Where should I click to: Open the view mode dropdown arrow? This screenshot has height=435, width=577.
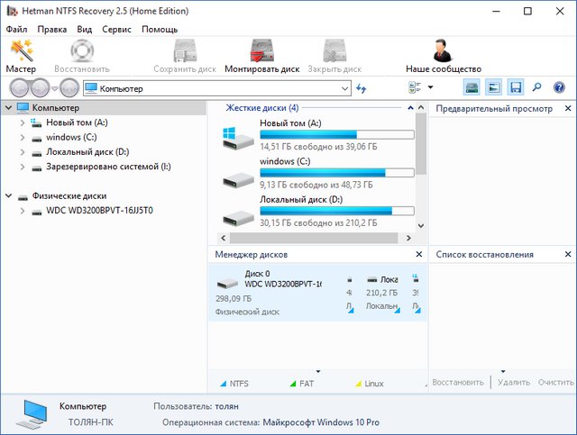430,88
